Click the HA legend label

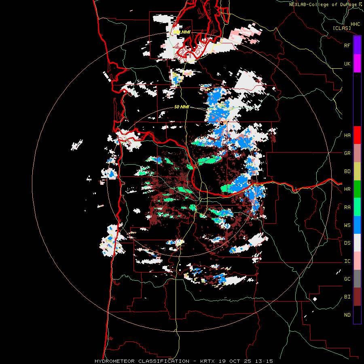tap(347, 135)
